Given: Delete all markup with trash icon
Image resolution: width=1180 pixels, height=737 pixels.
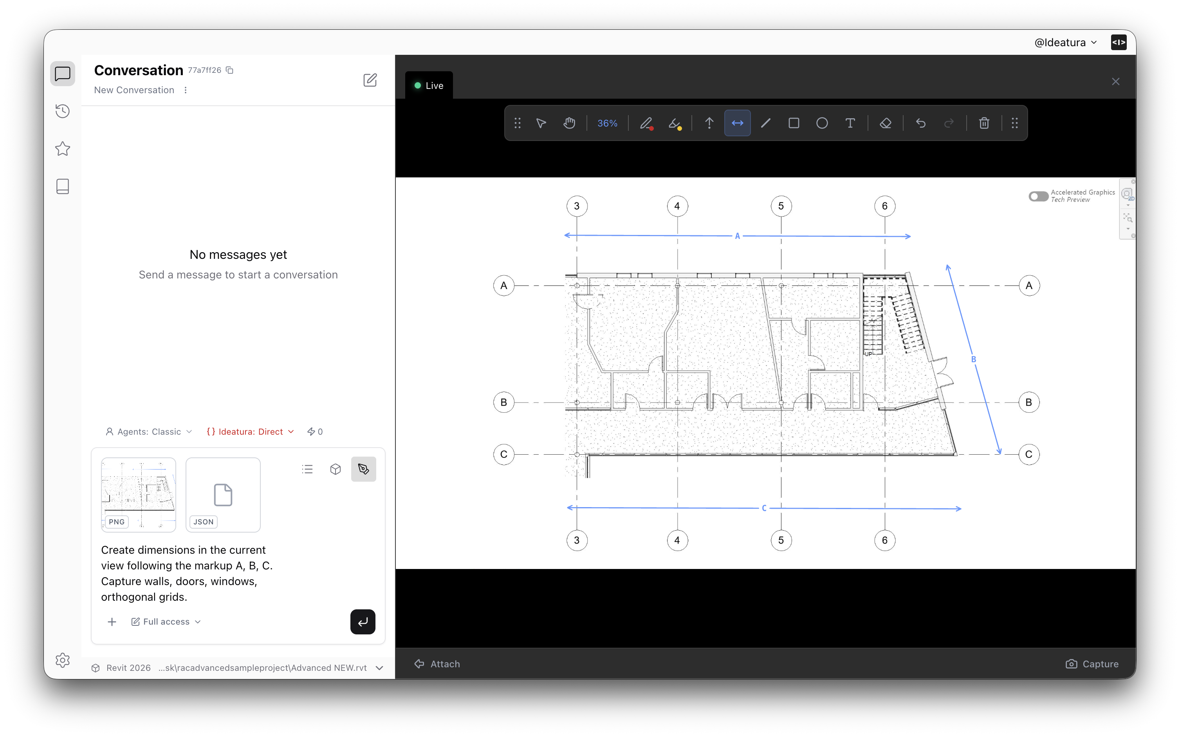Looking at the screenshot, I should (x=984, y=123).
